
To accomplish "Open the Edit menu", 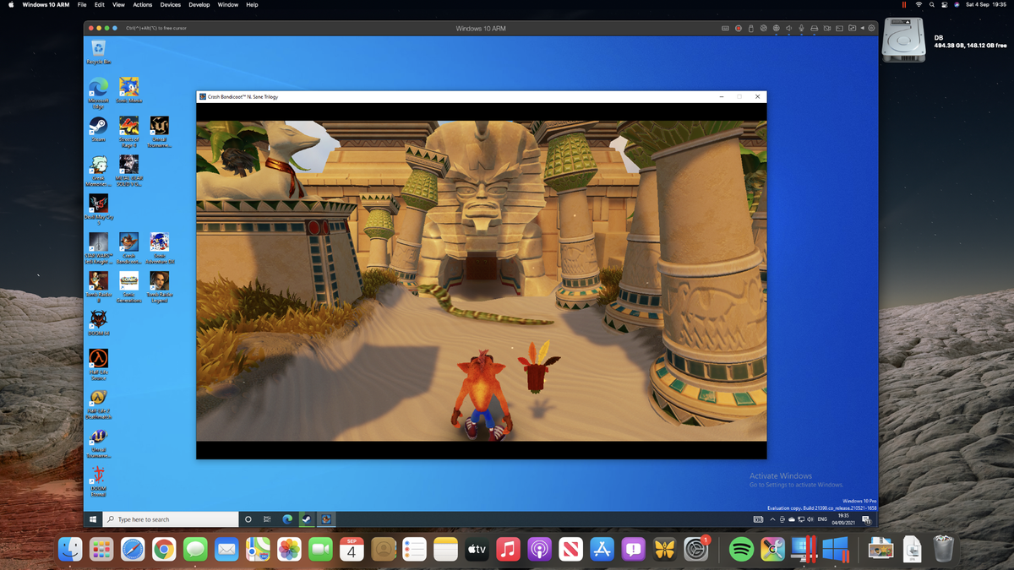I will (x=100, y=4).
